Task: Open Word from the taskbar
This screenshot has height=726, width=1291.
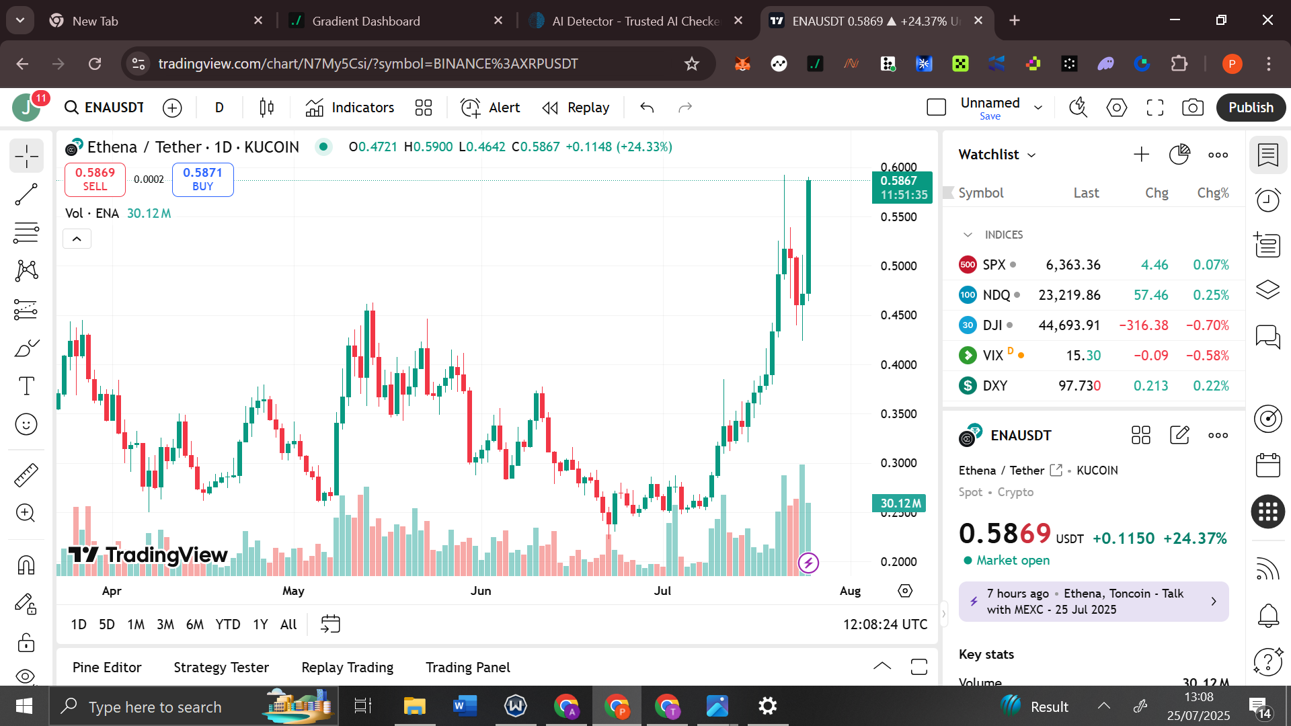Action: pyautogui.click(x=465, y=707)
